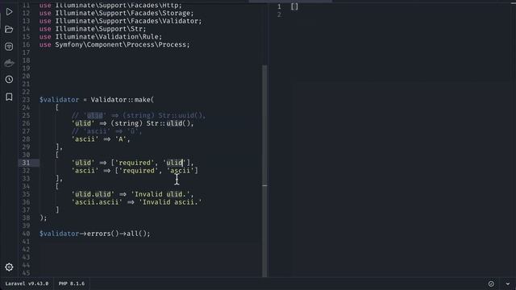Viewport: 516px width, 290px height.
Task: Click the 'ascii.ascii' message key
Action: (97, 202)
